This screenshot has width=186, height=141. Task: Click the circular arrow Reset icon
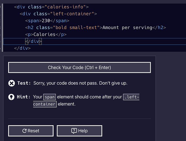(25, 131)
